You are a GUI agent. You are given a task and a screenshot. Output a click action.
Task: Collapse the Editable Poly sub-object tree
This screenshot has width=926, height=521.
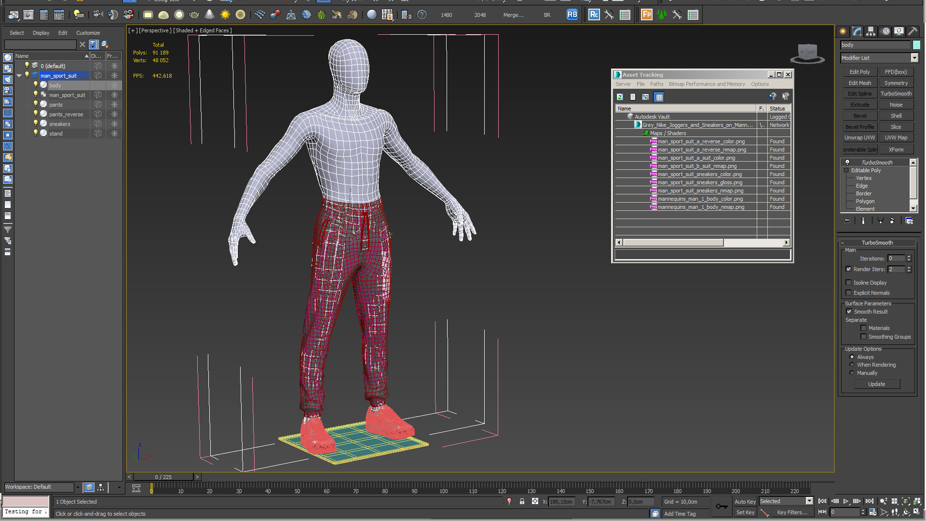[846, 170]
